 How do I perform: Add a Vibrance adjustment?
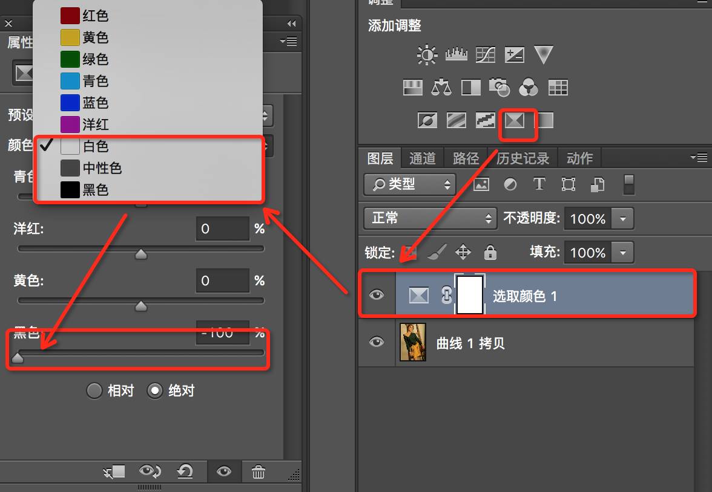click(544, 55)
